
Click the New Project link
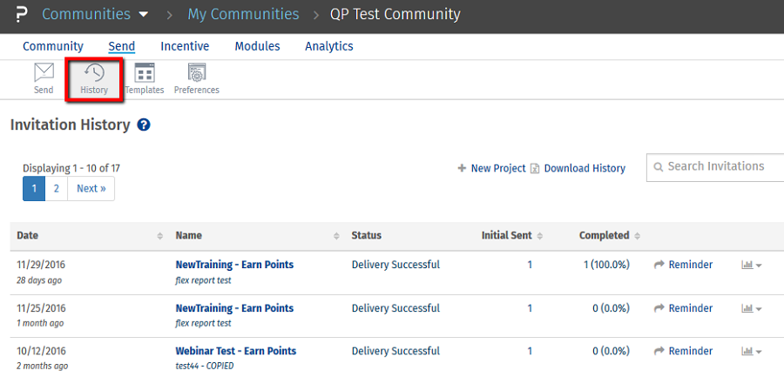(x=491, y=168)
